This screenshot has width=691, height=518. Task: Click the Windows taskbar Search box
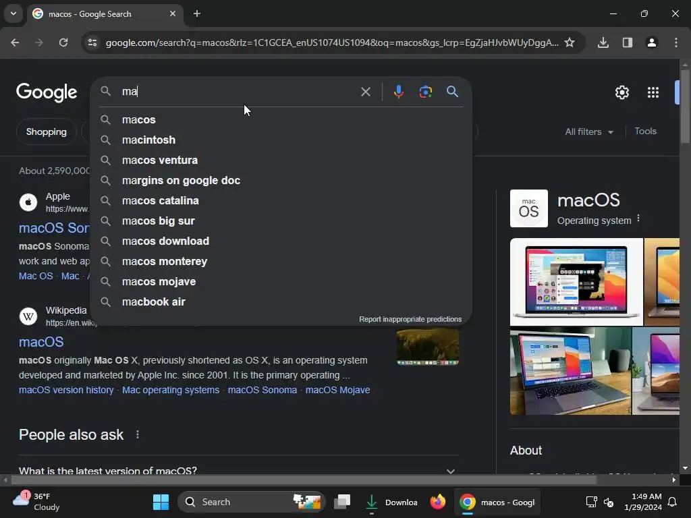click(251, 502)
